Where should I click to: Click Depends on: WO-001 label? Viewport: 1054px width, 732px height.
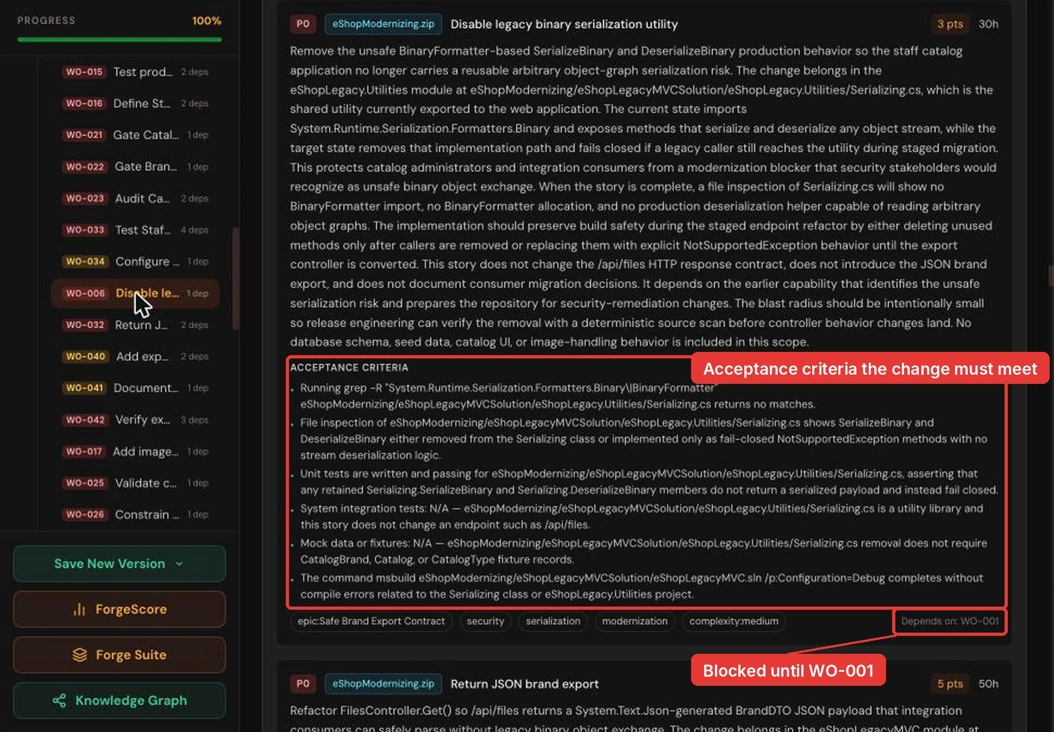click(950, 621)
